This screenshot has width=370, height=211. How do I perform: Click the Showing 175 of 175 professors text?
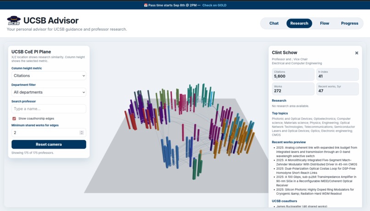33,153
